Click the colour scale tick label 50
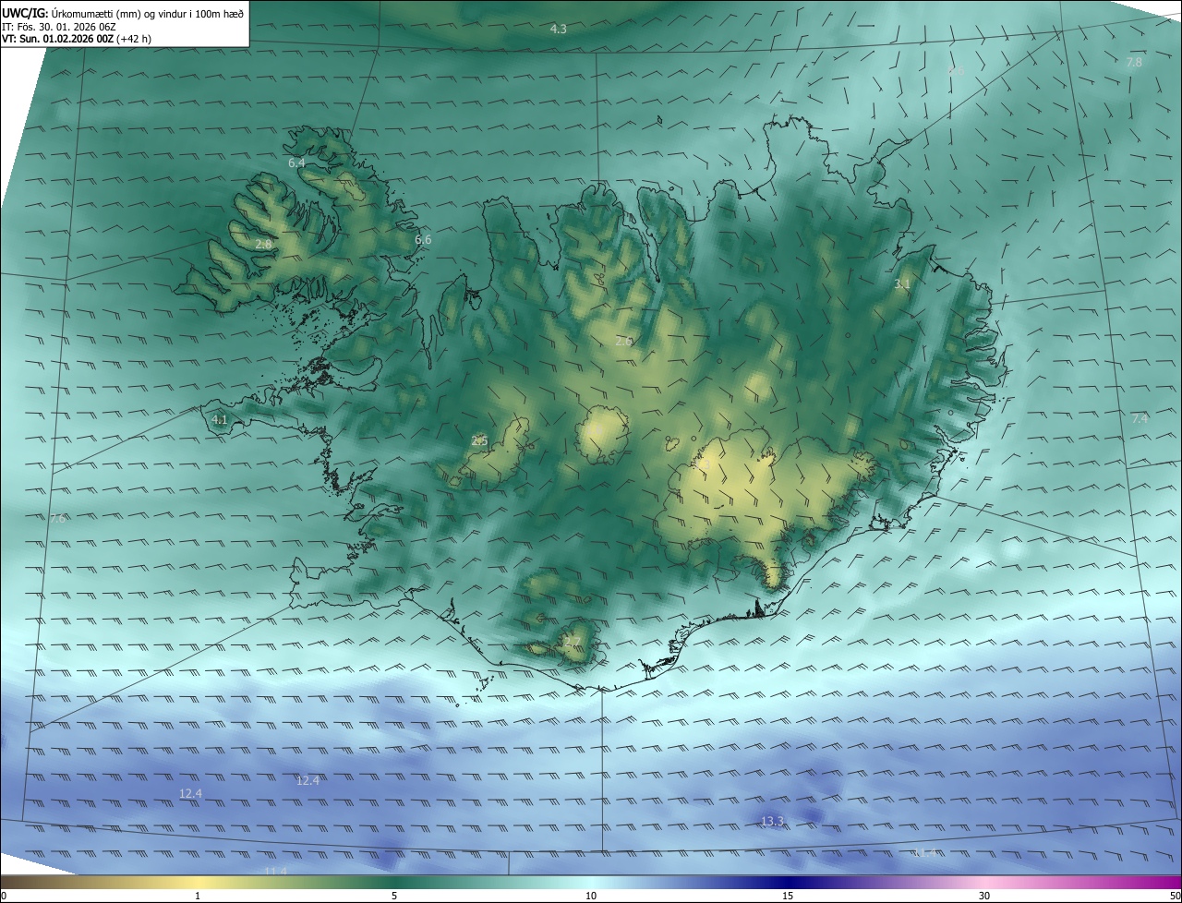Viewport: 1182px width, 903px height. pyautogui.click(x=1175, y=896)
